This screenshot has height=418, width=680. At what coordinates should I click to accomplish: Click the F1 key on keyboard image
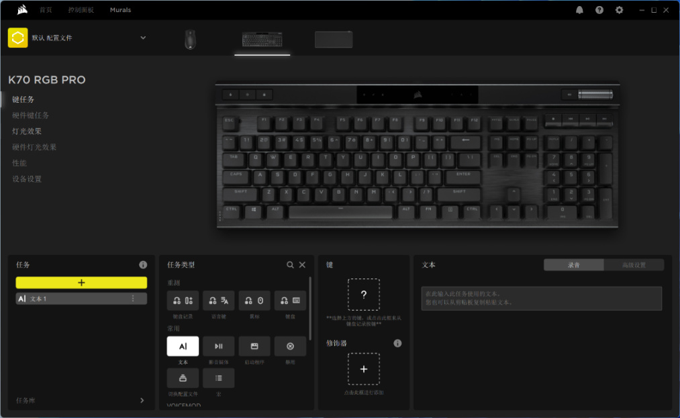click(264, 123)
